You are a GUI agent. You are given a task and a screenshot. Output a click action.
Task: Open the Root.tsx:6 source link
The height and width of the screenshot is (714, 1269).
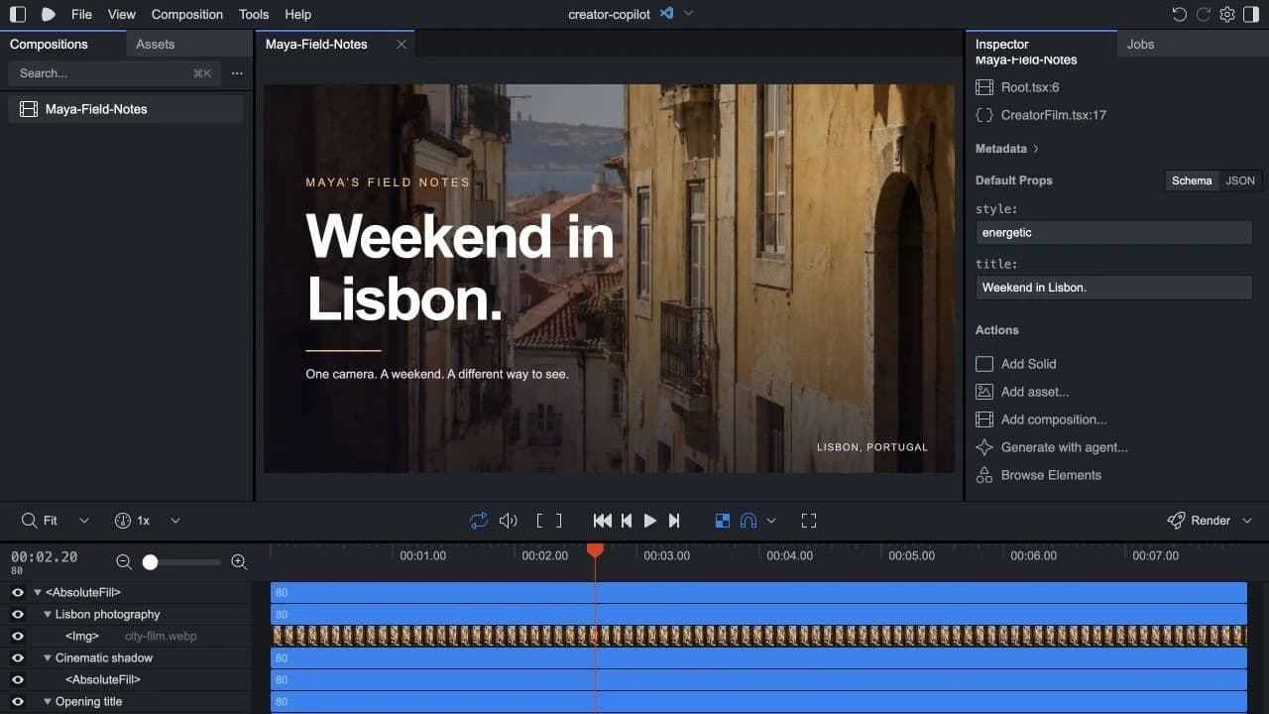click(1017, 88)
